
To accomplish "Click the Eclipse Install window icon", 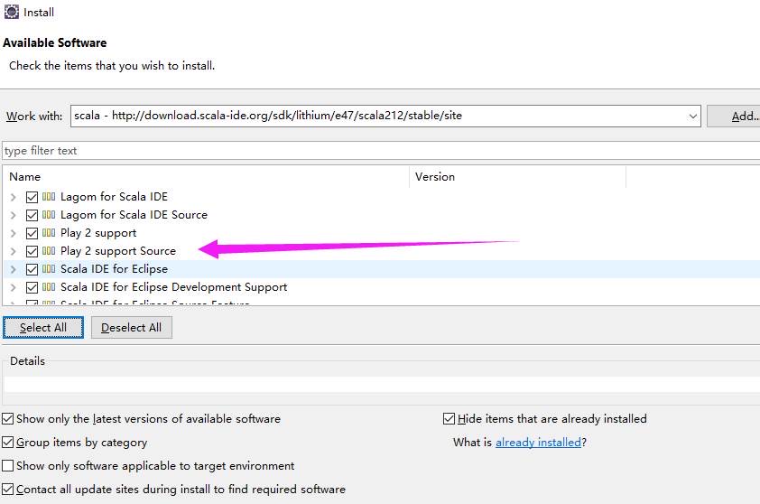I will [11, 12].
